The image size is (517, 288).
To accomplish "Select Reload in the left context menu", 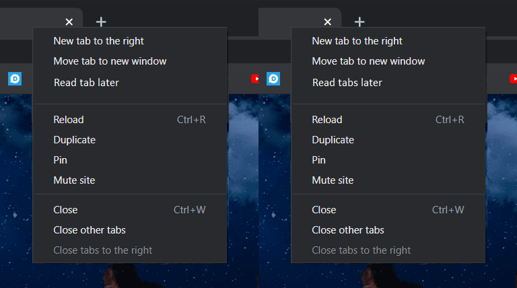I will (x=130, y=120).
